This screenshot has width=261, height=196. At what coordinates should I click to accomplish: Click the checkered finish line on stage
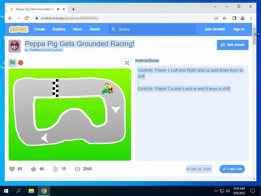[55, 88]
